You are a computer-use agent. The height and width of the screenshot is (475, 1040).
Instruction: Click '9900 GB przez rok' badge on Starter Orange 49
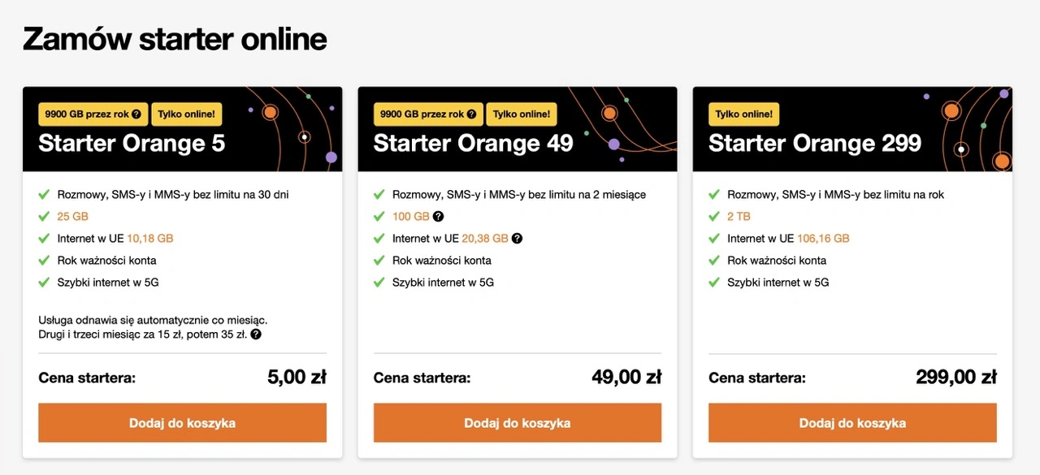[x=421, y=114]
